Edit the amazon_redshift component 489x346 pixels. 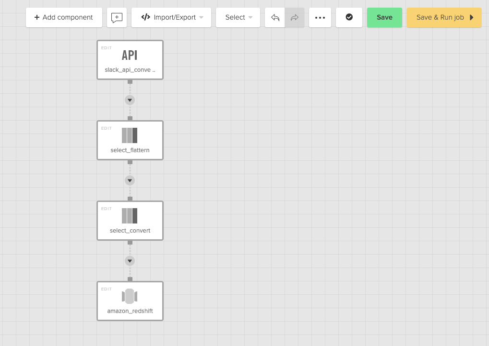(x=107, y=289)
